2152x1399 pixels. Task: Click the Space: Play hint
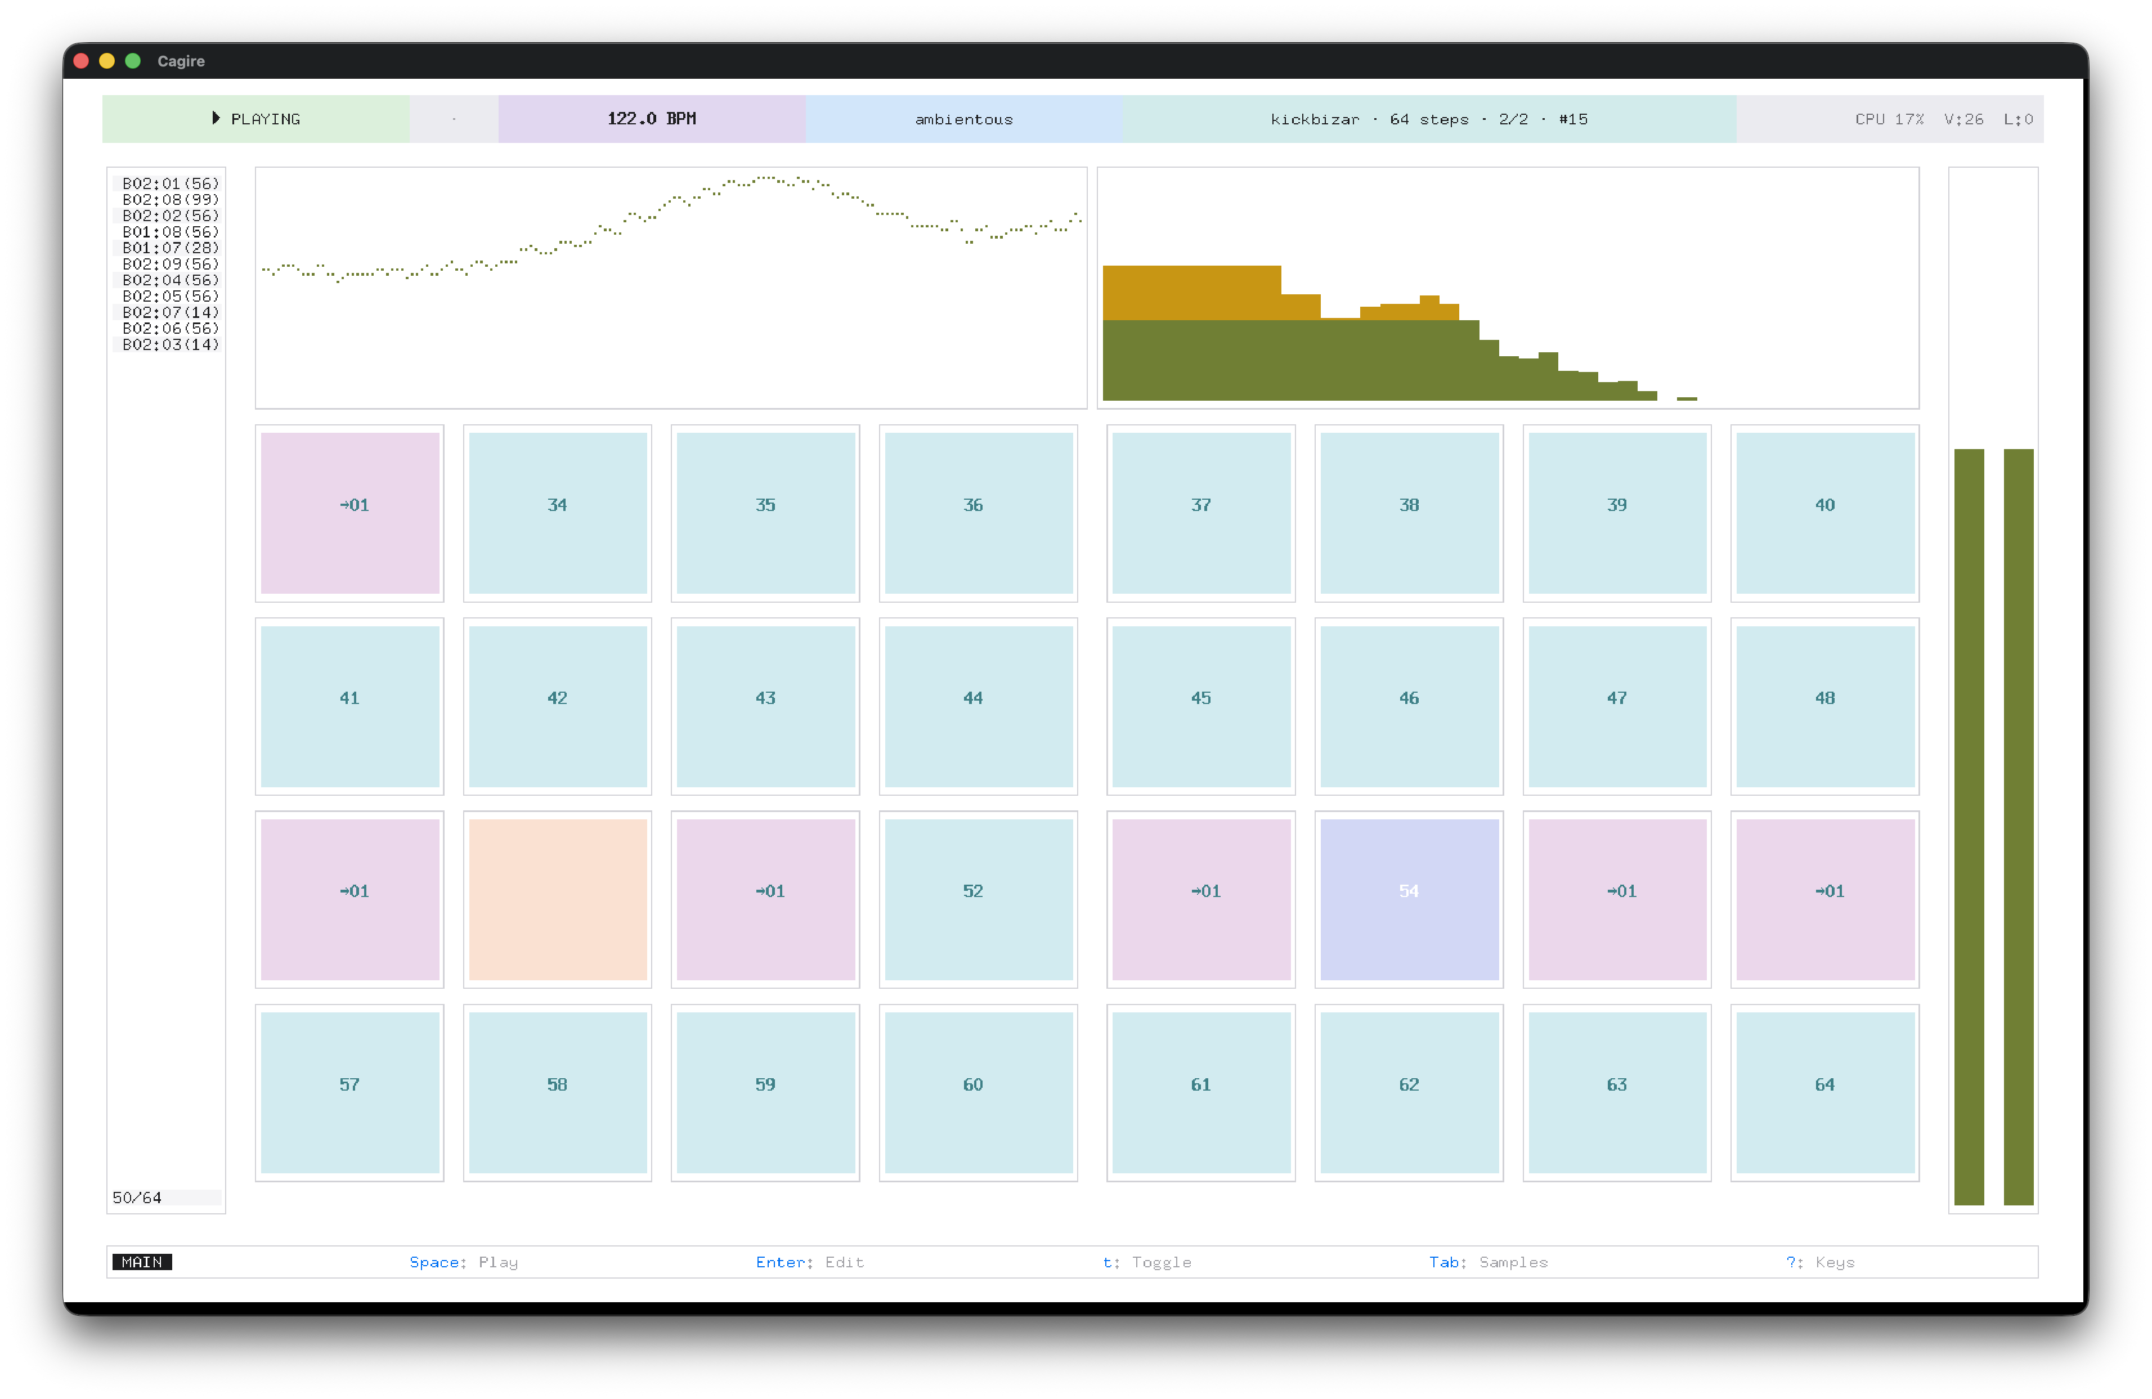464,1262
